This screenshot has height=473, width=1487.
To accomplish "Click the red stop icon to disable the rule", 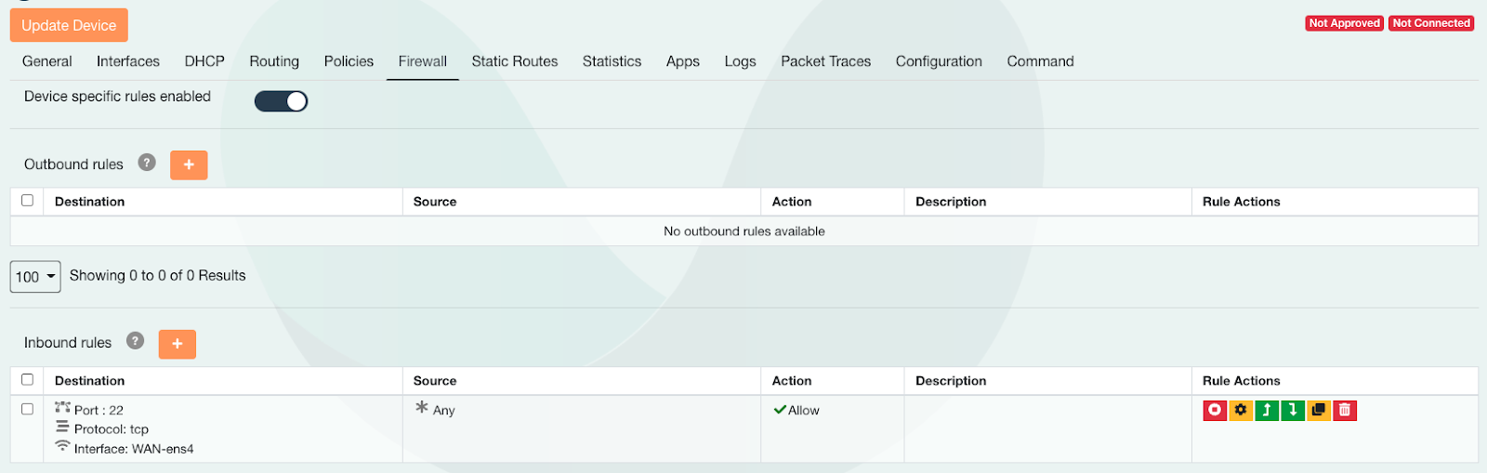I will (1215, 410).
